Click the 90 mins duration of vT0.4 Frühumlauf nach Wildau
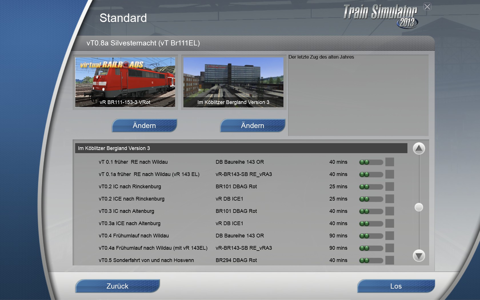The width and height of the screenshot is (480, 300). point(338,236)
